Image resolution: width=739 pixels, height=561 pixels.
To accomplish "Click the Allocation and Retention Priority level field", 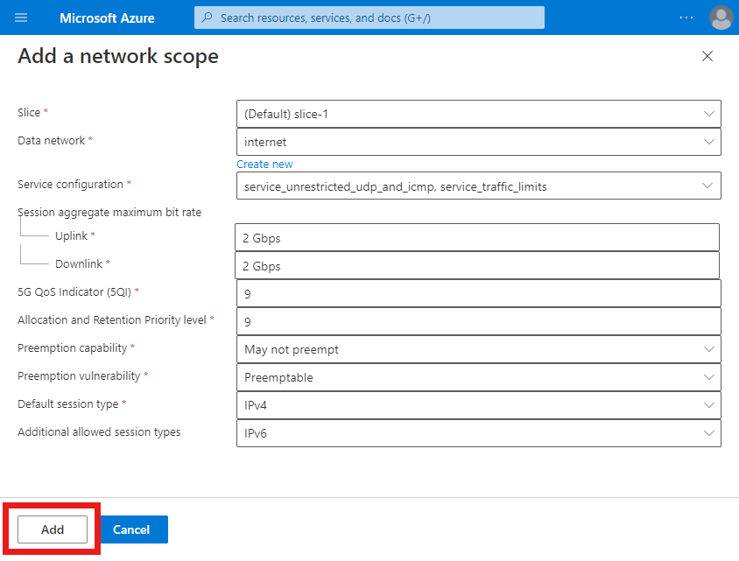I will click(x=478, y=321).
